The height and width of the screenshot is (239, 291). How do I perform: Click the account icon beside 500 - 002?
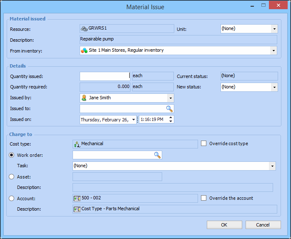pos(77,198)
